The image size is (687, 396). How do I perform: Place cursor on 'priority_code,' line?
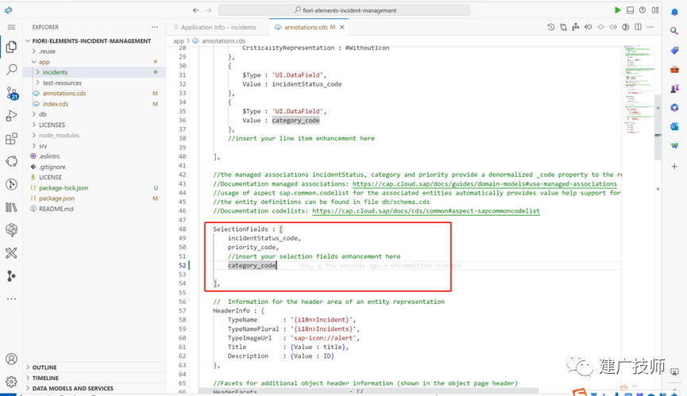[x=253, y=248]
